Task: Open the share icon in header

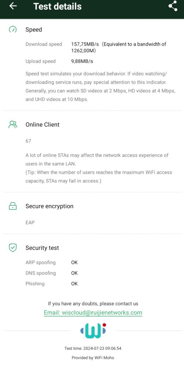Action: (173, 6)
